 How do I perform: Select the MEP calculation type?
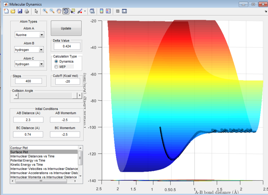coord(56,67)
